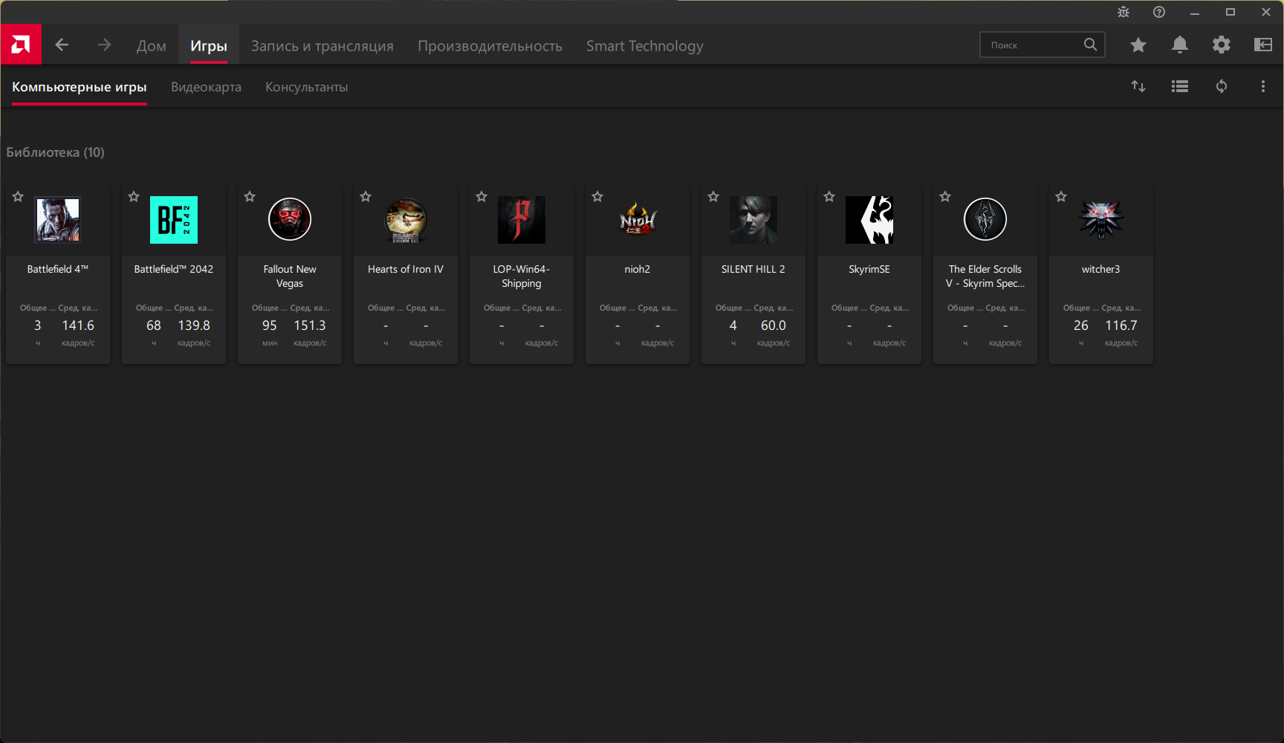Click Battlefield 2042 average FPS 139.8
Viewport: 1284px width, 743px height.
(x=194, y=325)
